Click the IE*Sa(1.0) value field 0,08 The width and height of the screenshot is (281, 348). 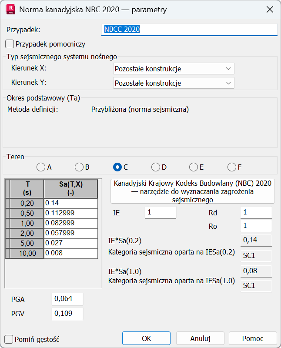(x=256, y=271)
